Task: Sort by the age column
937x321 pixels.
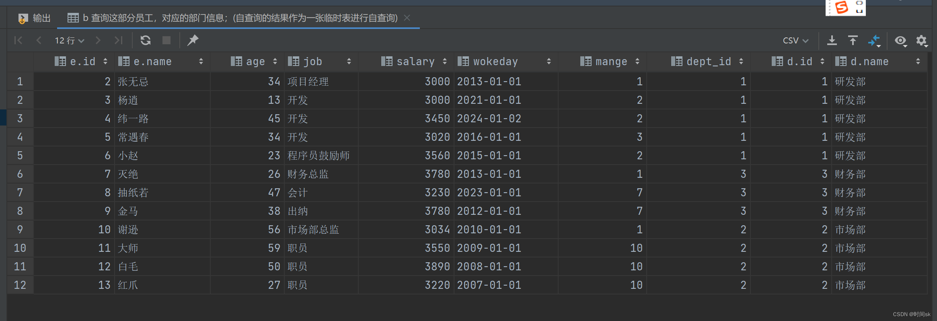Action: 275,62
